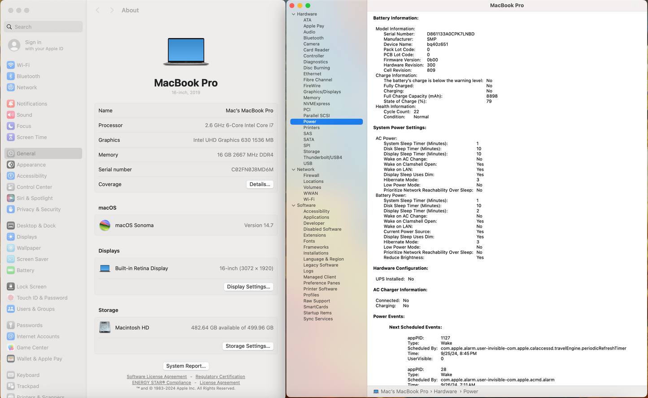The width and height of the screenshot is (648, 398).
Task: Click the Coverage Details button
Action: pyautogui.click(x=260, y=184)
